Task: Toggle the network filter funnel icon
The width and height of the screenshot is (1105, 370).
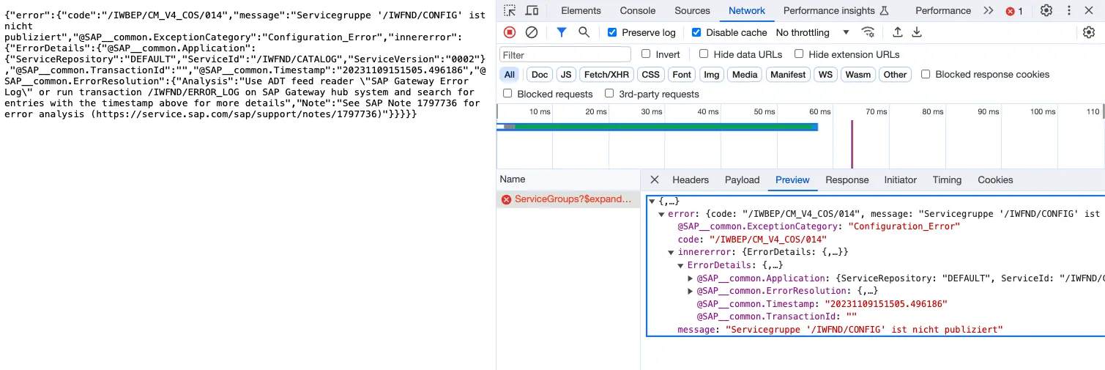Action: [x=561, y=32]
